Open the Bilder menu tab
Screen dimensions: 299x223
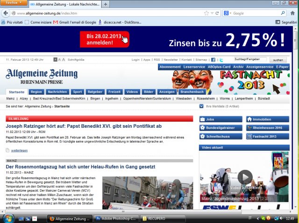[149, 92]
